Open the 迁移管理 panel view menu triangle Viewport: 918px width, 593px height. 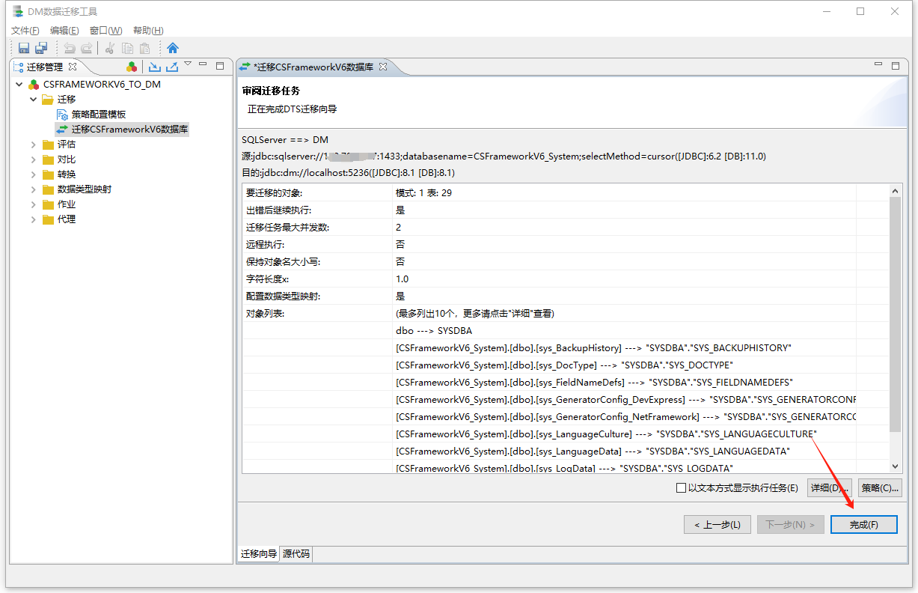click(188, 64)
